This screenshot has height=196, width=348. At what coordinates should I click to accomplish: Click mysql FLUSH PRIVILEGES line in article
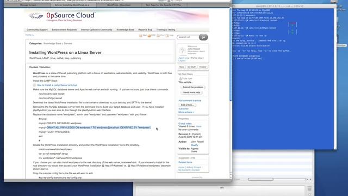[x=54, y=132]
